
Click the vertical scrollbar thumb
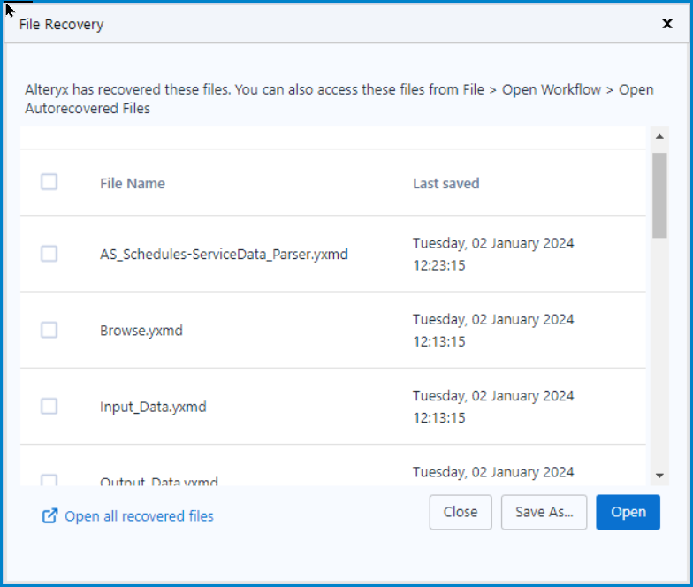pos(659,195)
